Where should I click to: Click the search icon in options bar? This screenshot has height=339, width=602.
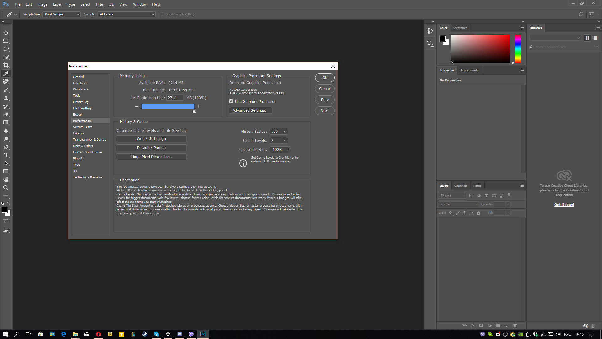(x=581, y=14)
